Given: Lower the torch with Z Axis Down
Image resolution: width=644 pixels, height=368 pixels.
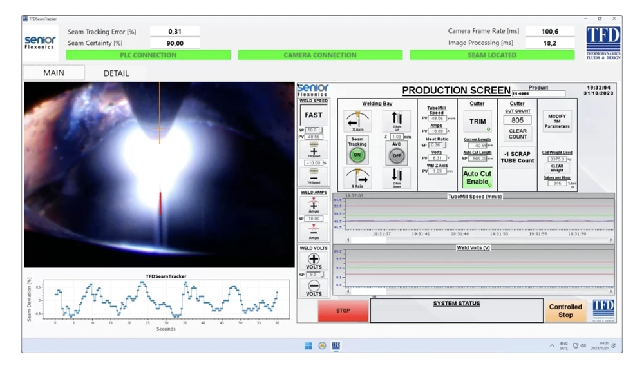Looking at the screenshot, I should click(397, 177).
